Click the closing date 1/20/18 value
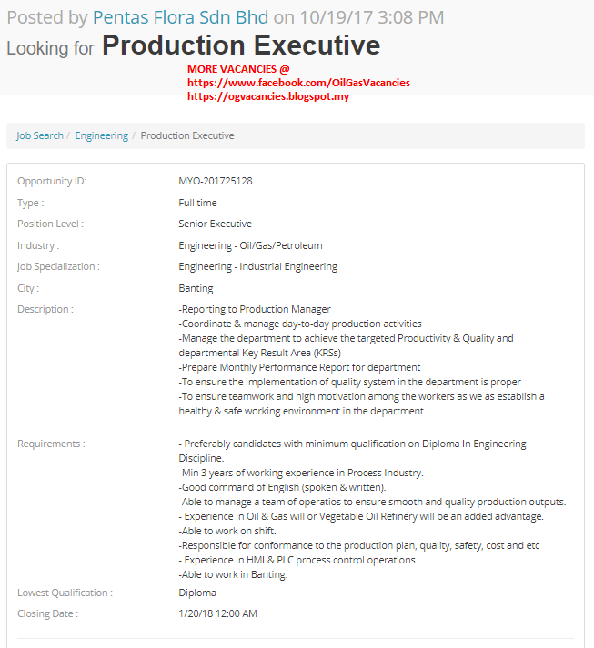594x648 pixels. coord(218,613)
